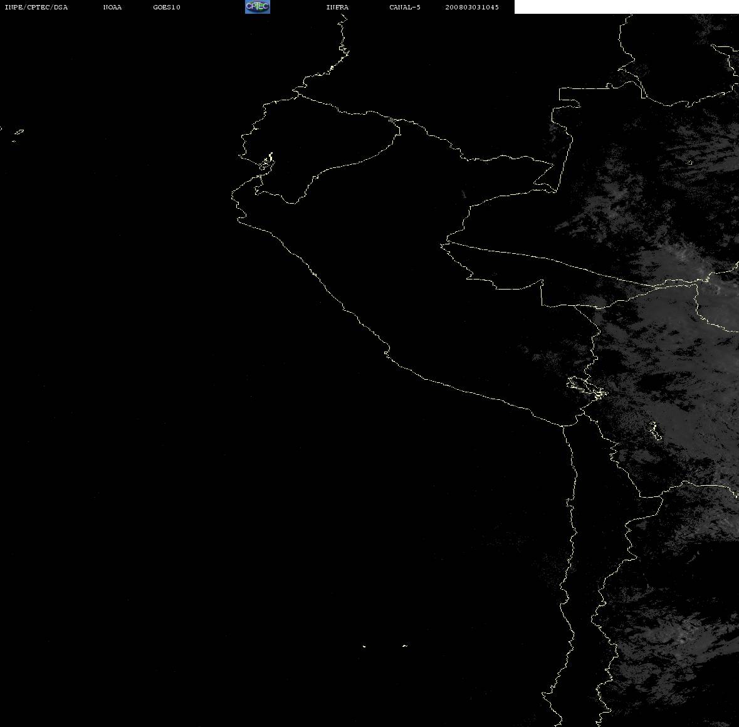
Task: Select the CANAL-5 header text
Action: 405,7
